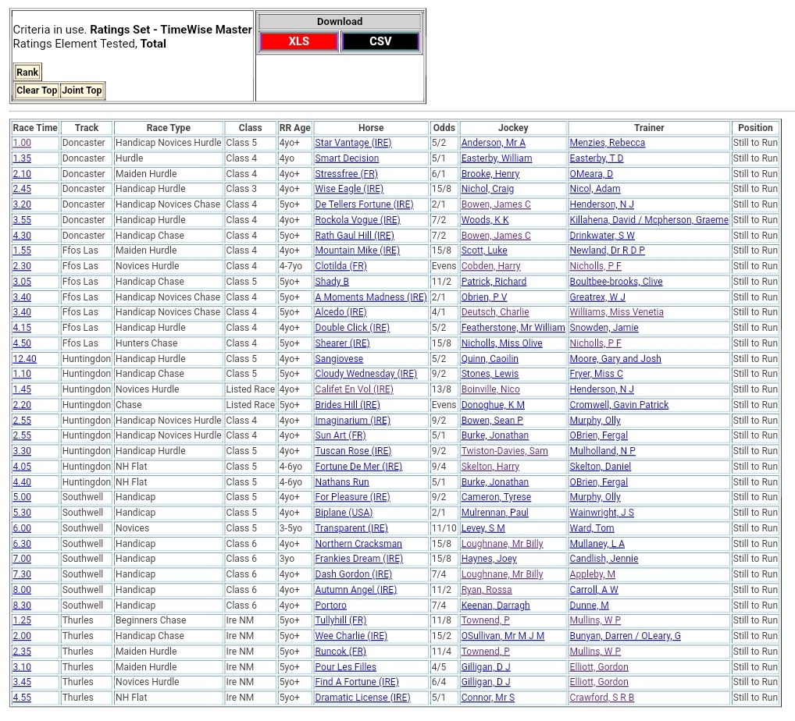View horse Dramatic License (IRE)
795x721 pixels.
(362, 698)
